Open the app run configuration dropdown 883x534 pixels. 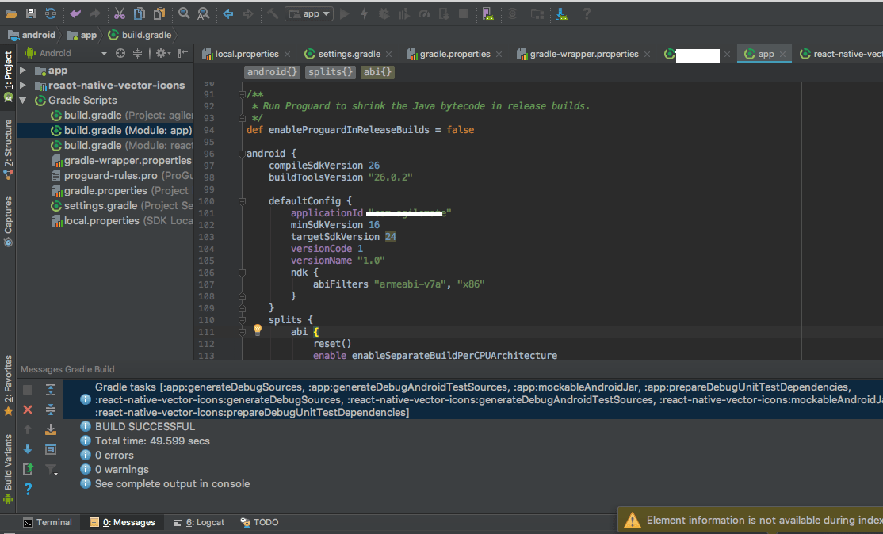click(309, 13)
